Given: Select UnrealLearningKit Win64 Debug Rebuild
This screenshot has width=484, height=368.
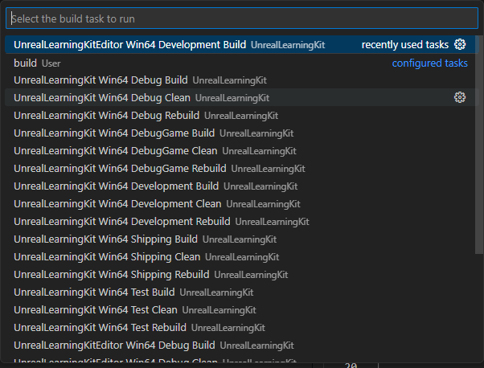Looking at the screenshot, I should tap(242, 116).
